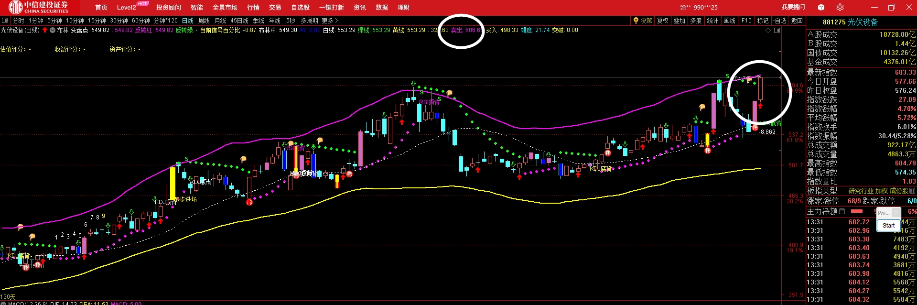Open the 3D cube icon in title bar
This screenshot has width=917, height=305.
click(x=821, y=7)
